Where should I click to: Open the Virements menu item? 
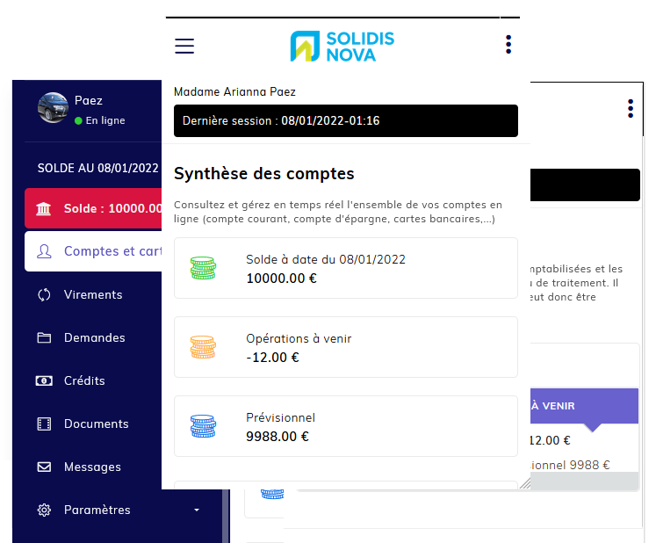(x=93, y=295)
